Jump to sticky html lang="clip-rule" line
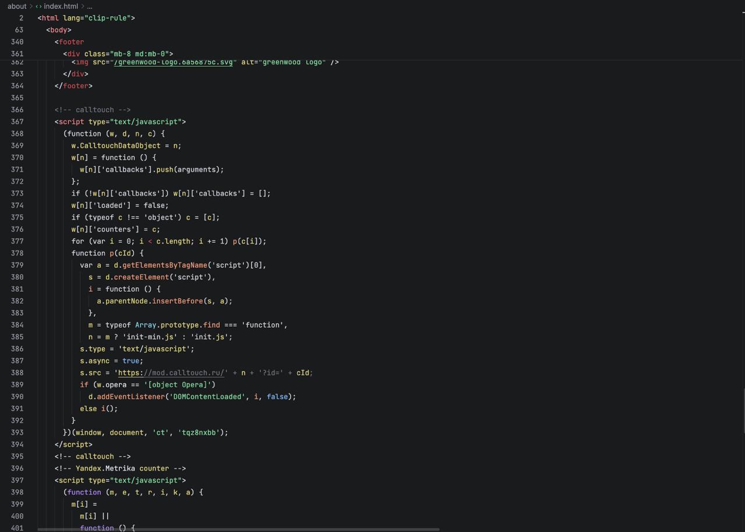The width and height of the screenshot is (745, 532). coord(86,18)
